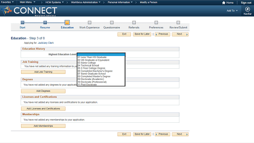This screenshot has width=254, height=143.
Task: Expand the Workforce Administration breadcrumb menu
Action: [x=86, y=2]
